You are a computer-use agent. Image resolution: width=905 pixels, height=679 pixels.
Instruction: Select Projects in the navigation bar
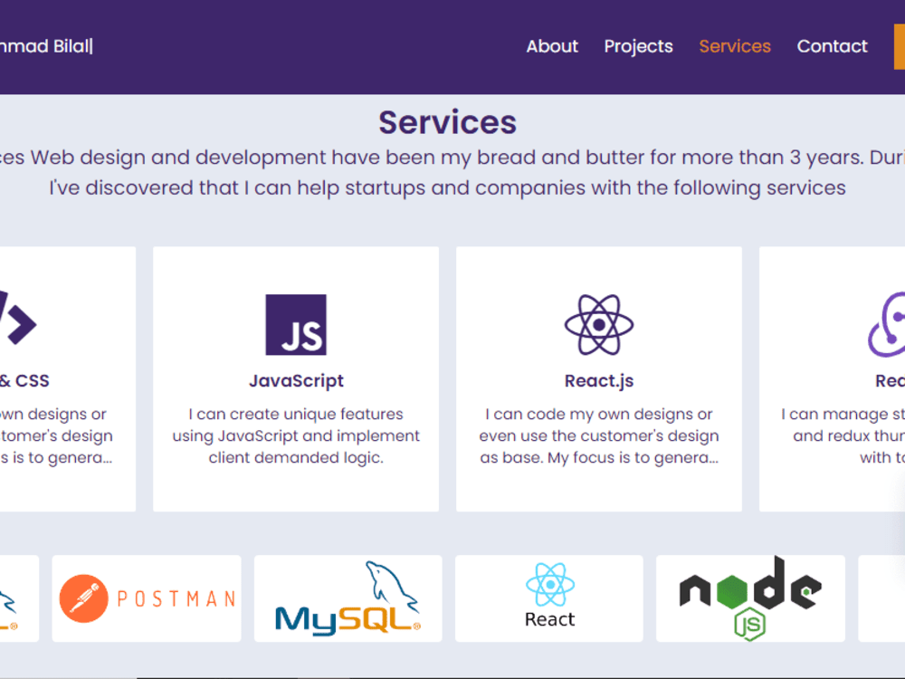(x=638, y=46)
